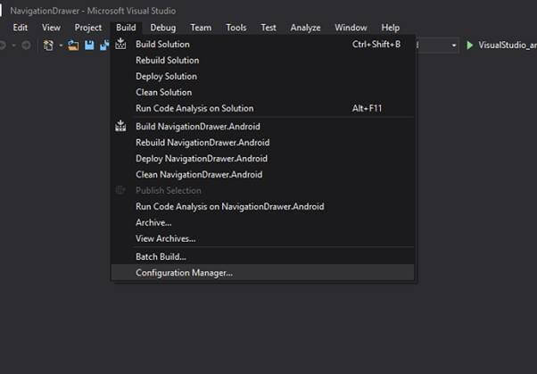Expand the Navigate Backward history dropdown

[x=13, y=46]
